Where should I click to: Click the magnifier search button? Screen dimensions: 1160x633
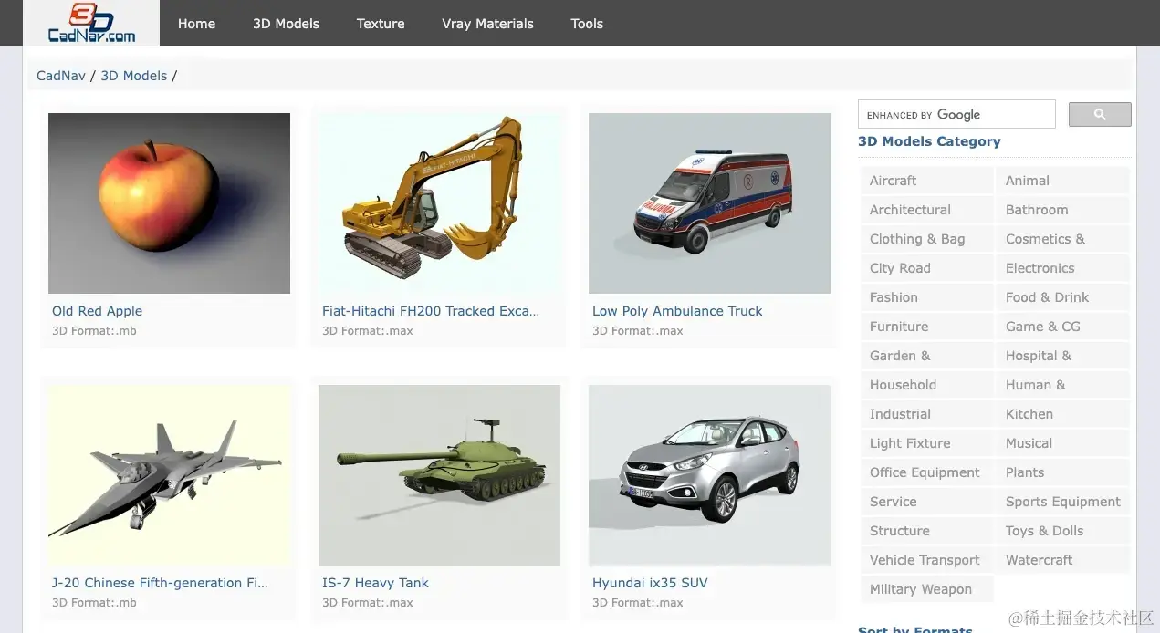tap(1100, 114)
